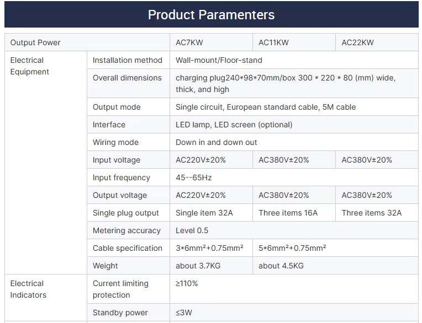This screenshot has width=422, height=323.
Task: Click the AC7KW column header
Action: (189, 42)
